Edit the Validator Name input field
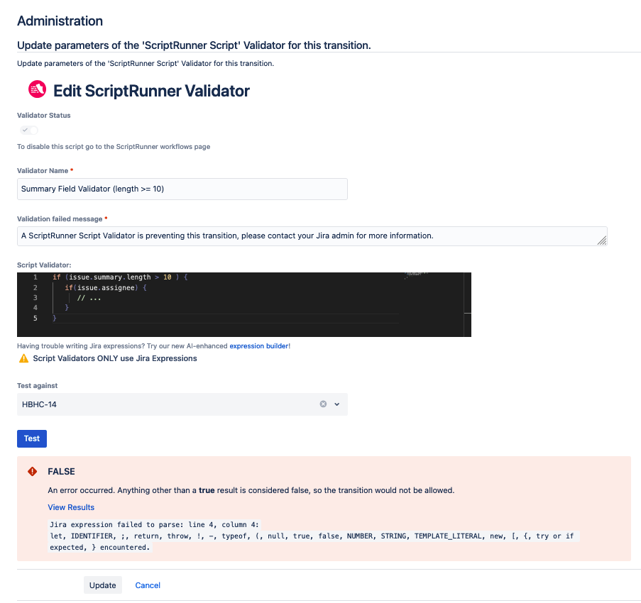 [182, 189]
